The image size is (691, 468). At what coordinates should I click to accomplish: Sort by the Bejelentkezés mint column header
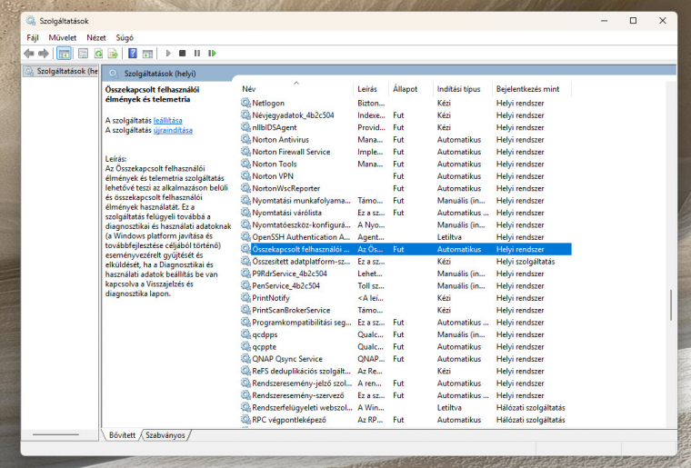pos(532,89)
